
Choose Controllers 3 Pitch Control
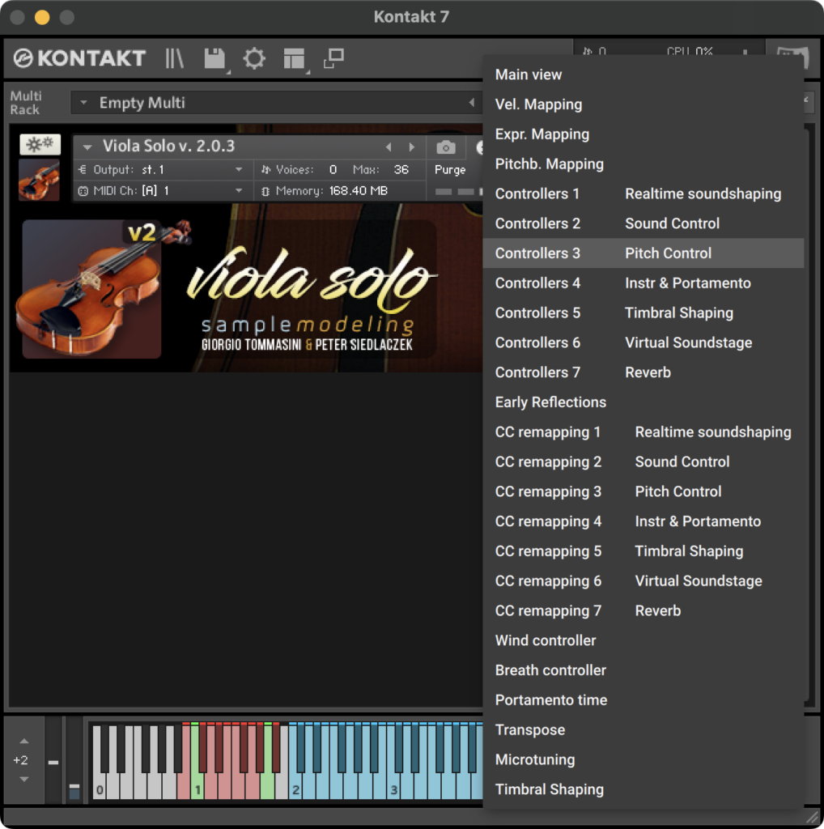point(643,253)
